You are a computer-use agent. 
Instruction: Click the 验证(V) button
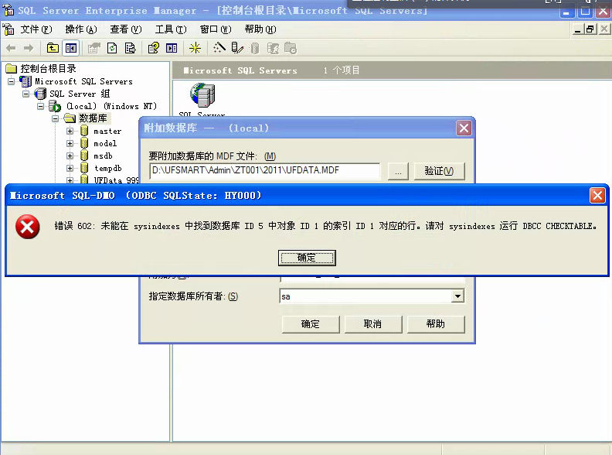439,171
